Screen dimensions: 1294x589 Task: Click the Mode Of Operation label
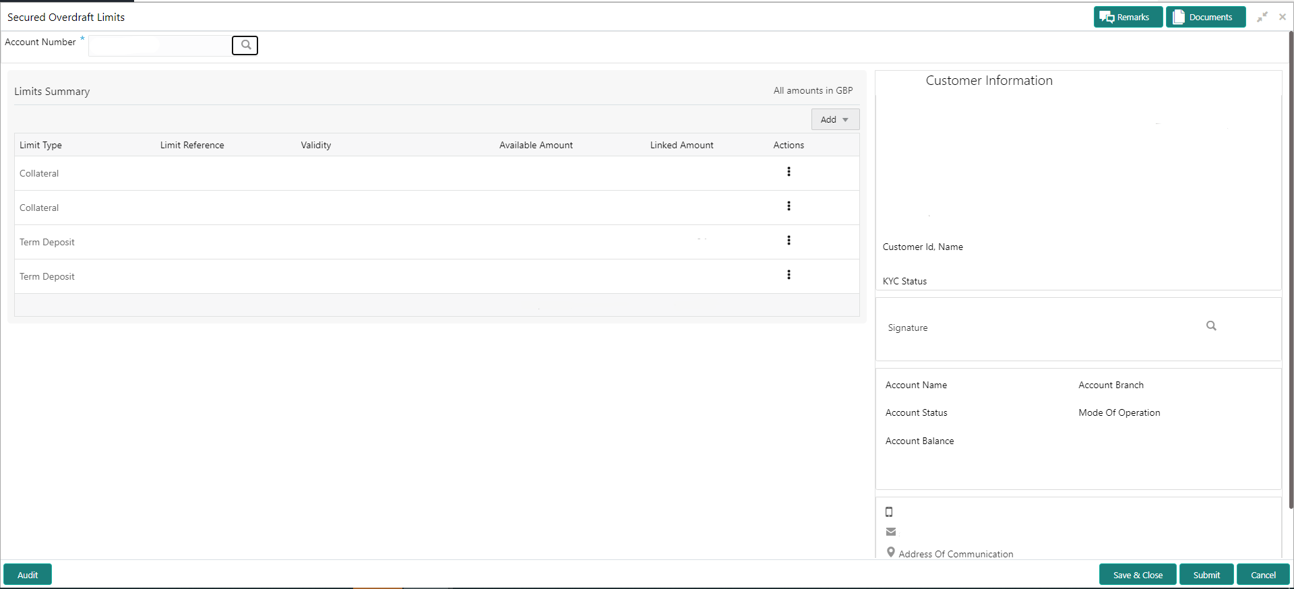coord(1119,413)
